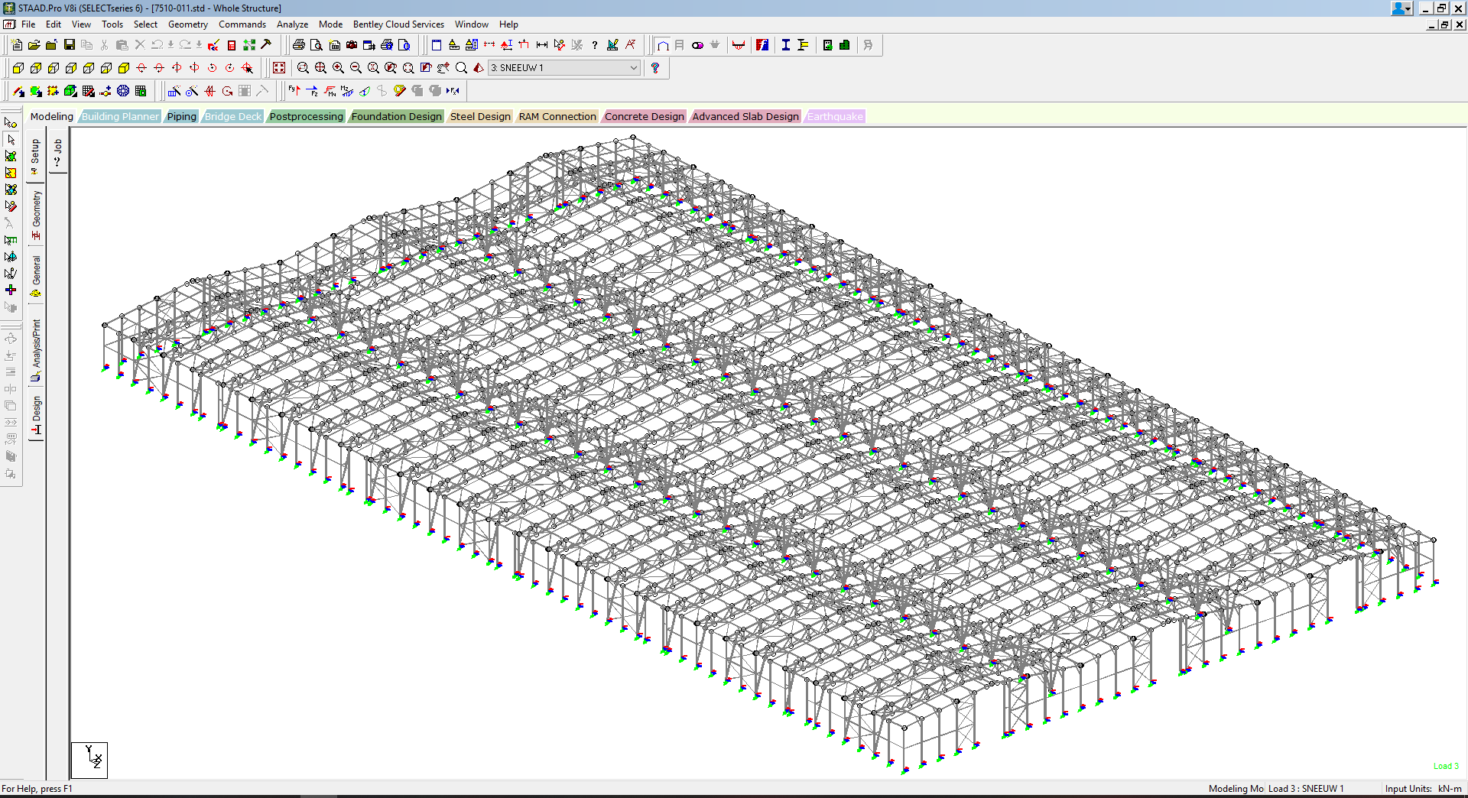1468x798 pixels.
Task: Click the display dimension icon
Action: [x=542, y=45]
